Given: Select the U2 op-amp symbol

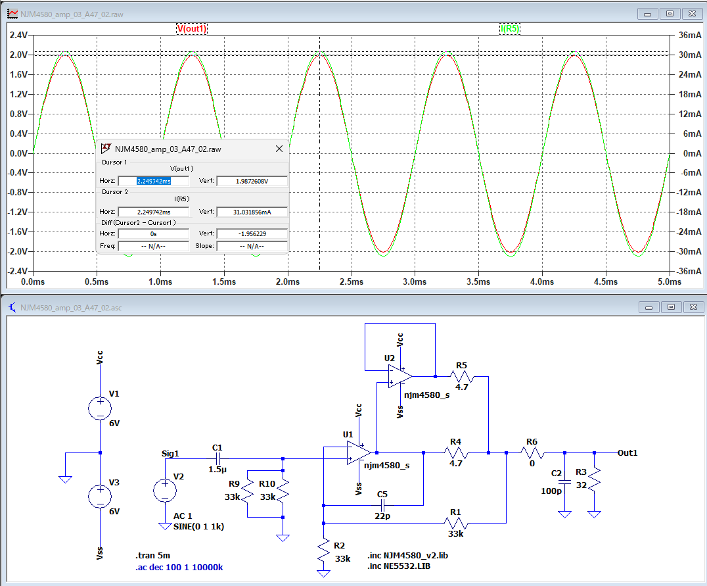Looking at the screenshot, I should click(399, 376).
